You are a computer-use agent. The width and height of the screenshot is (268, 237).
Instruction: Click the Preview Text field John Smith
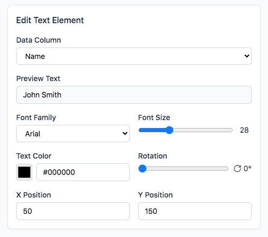134,95
